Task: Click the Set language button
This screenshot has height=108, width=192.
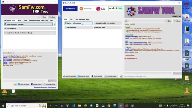Action: [x=79, y=27]
